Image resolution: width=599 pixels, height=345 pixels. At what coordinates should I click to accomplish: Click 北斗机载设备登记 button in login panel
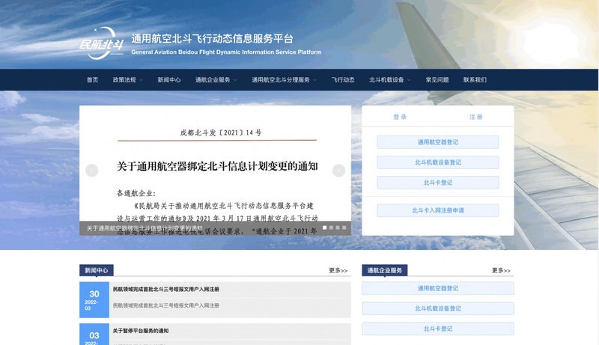point(438,162)
